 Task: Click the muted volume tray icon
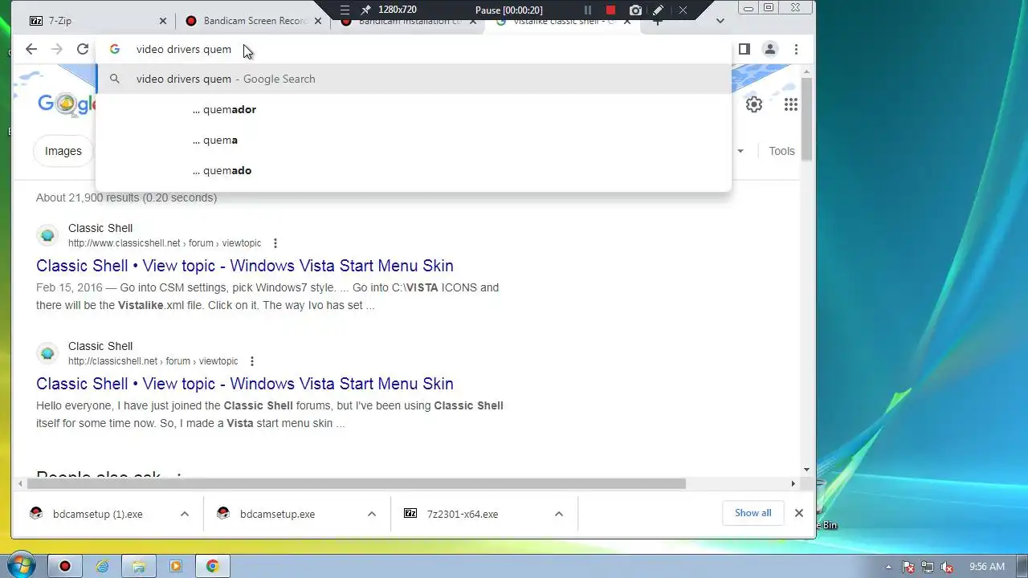coord(947,567)
